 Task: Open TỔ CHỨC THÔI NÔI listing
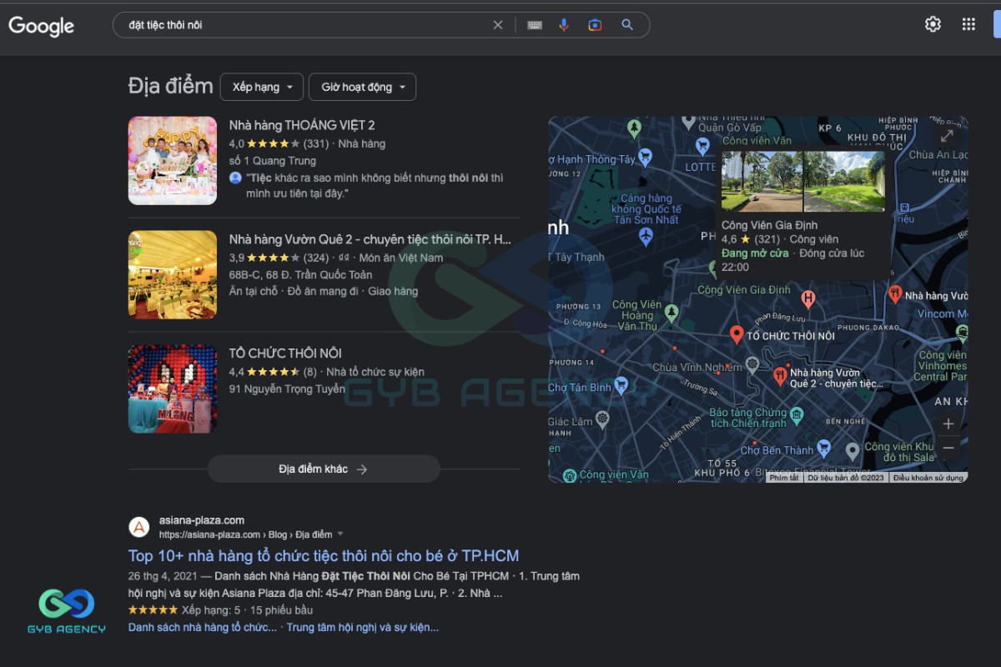click(285, 354)
